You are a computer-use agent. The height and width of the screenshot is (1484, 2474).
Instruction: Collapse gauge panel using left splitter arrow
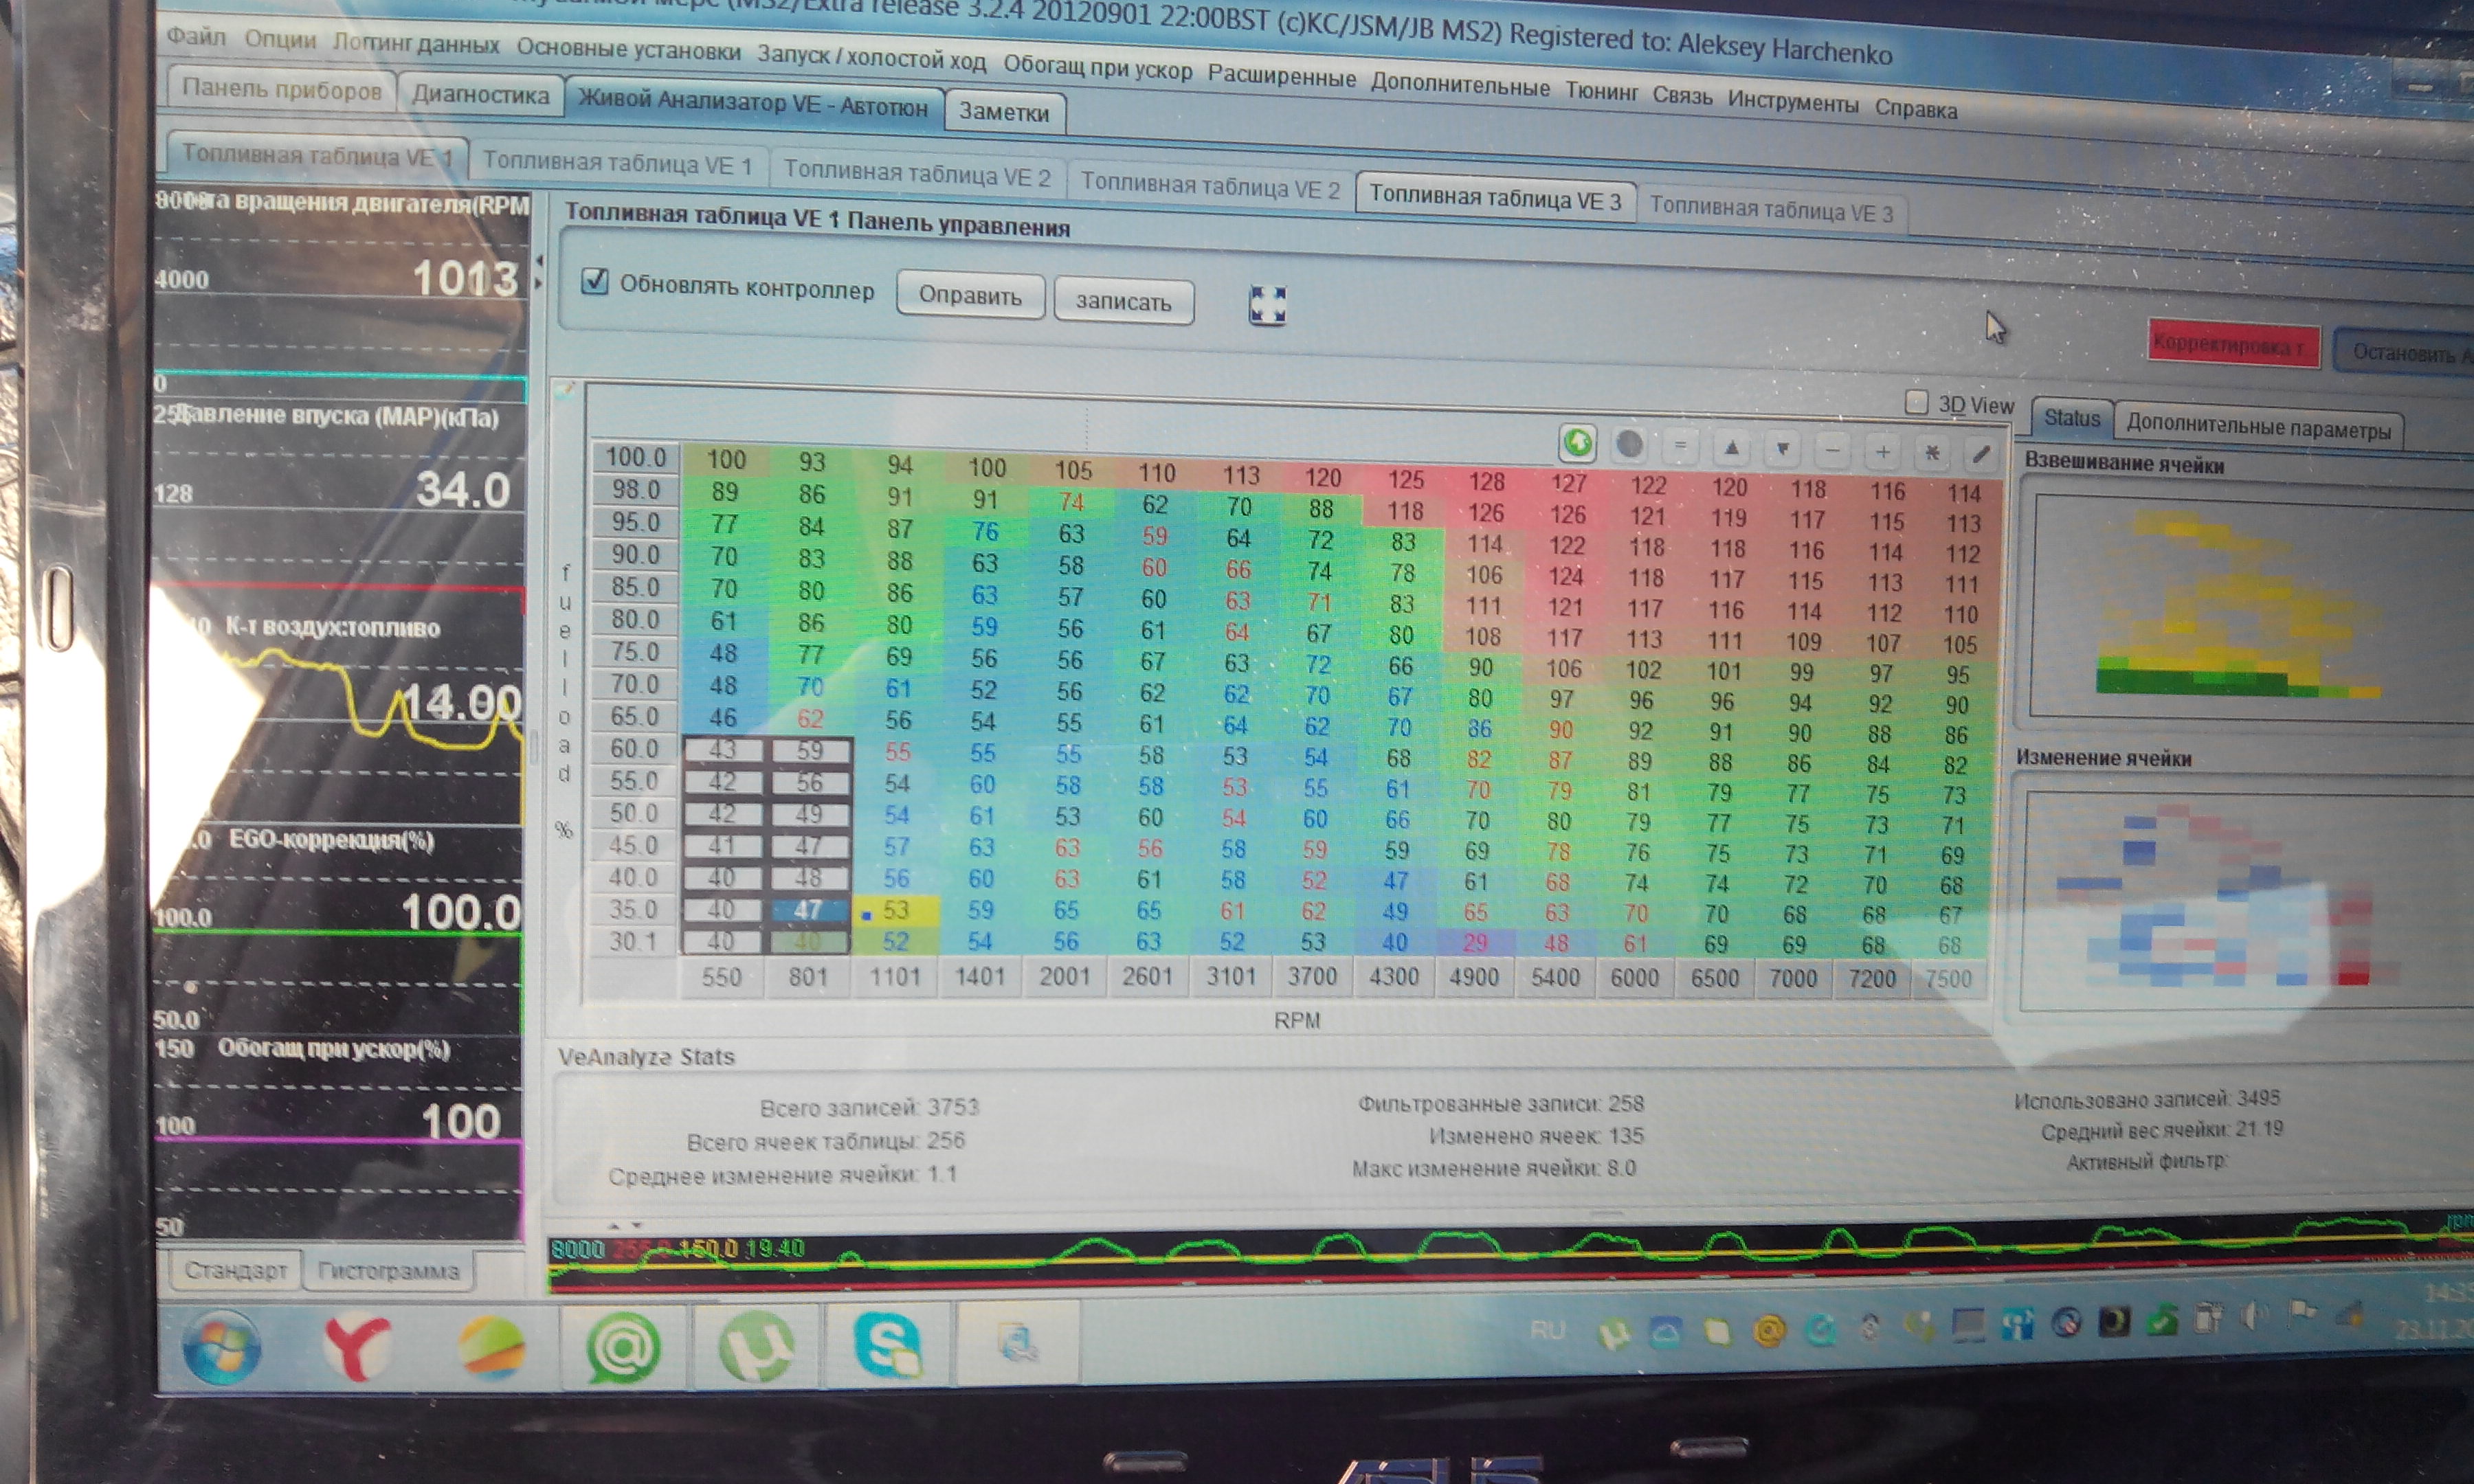[x=539, y=261]
